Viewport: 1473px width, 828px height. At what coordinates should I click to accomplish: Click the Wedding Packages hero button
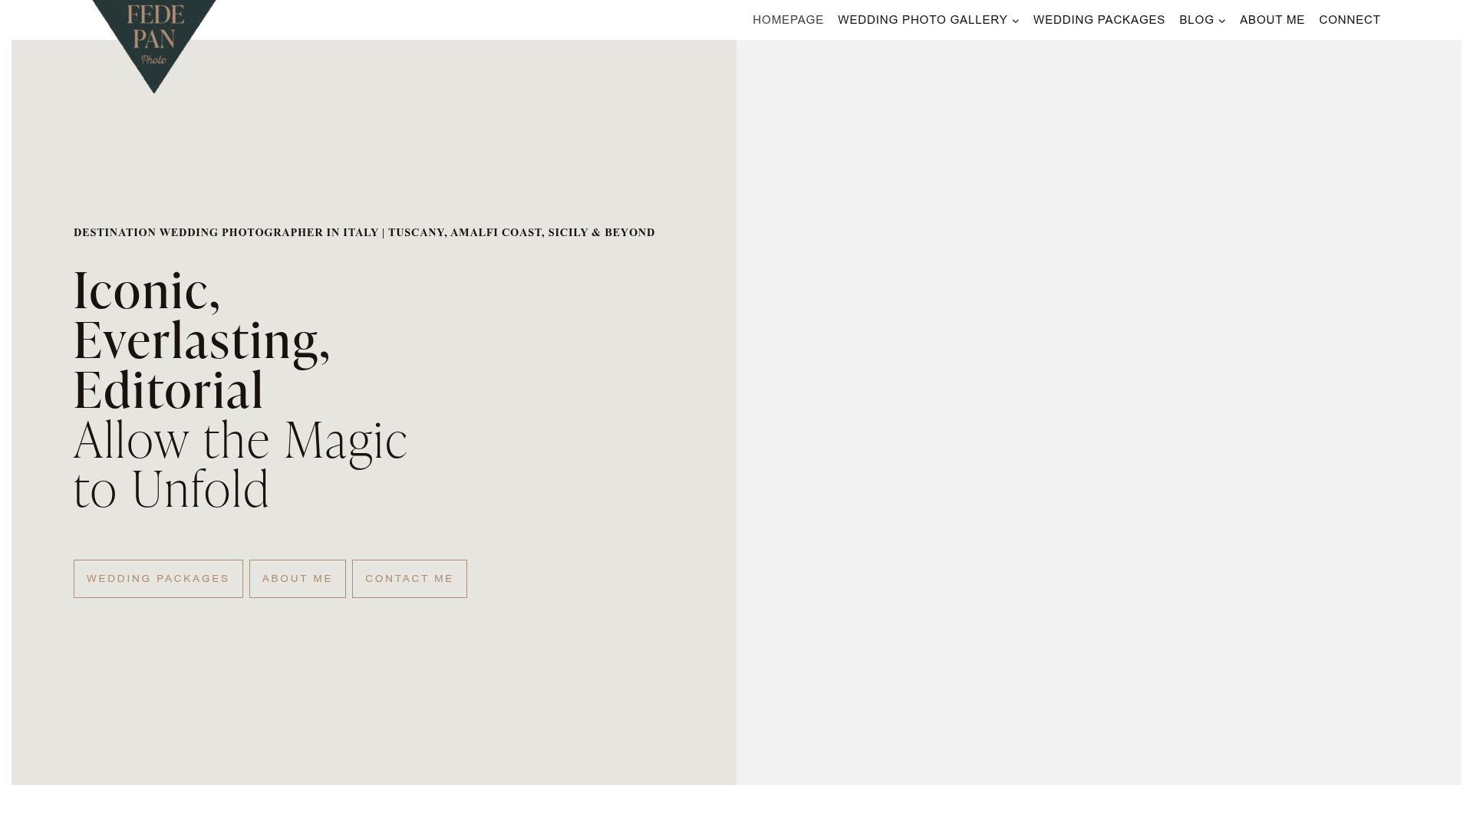click(x=158, y=579)
